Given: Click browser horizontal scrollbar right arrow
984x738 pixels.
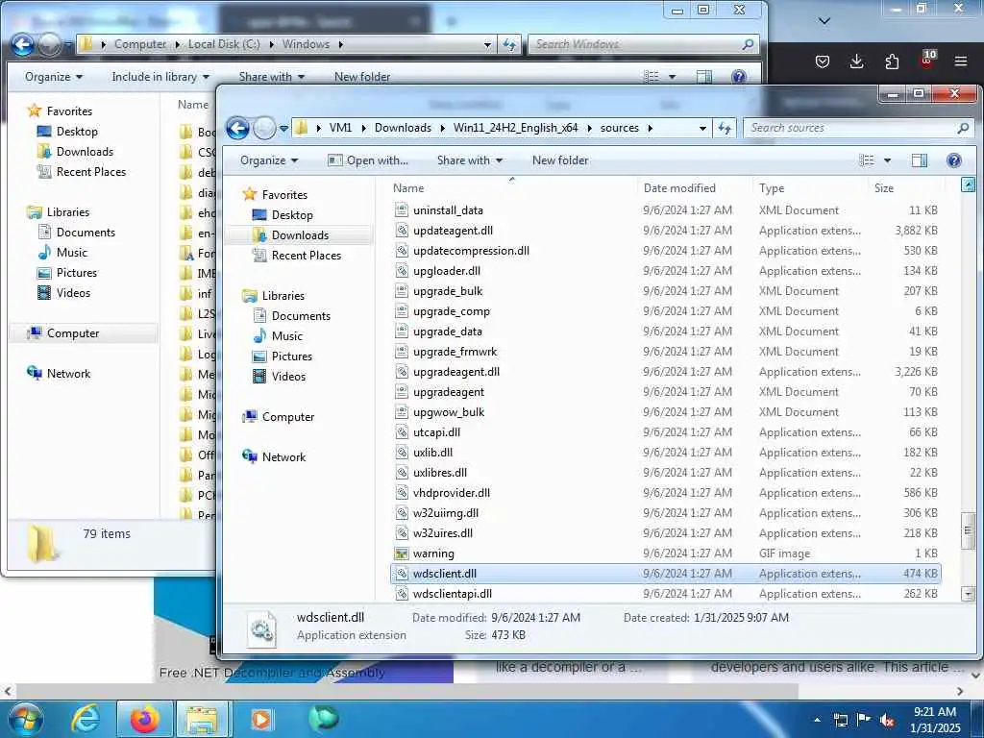Looking at the screenshot, I should (x=960, y=691).
